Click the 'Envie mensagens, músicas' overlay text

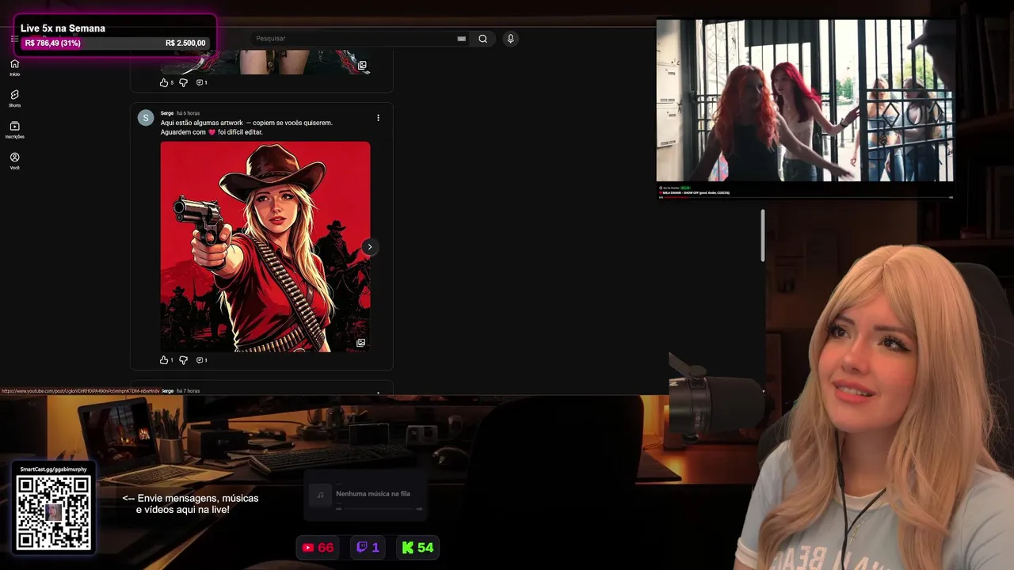coord(190,504)
